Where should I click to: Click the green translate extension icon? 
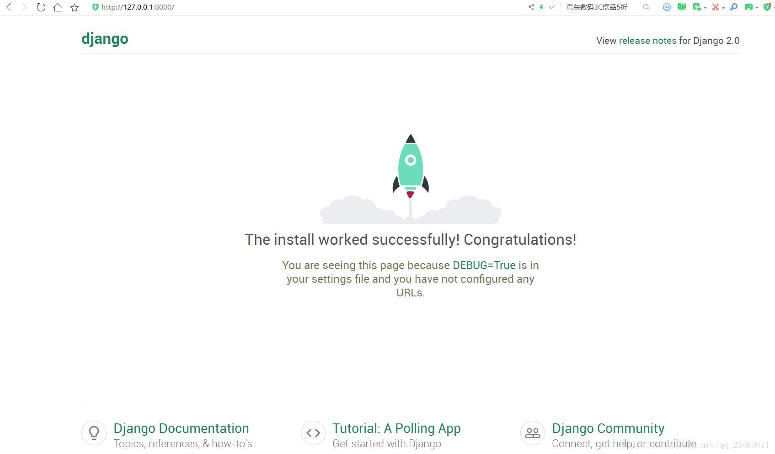[x=696, y=7]
